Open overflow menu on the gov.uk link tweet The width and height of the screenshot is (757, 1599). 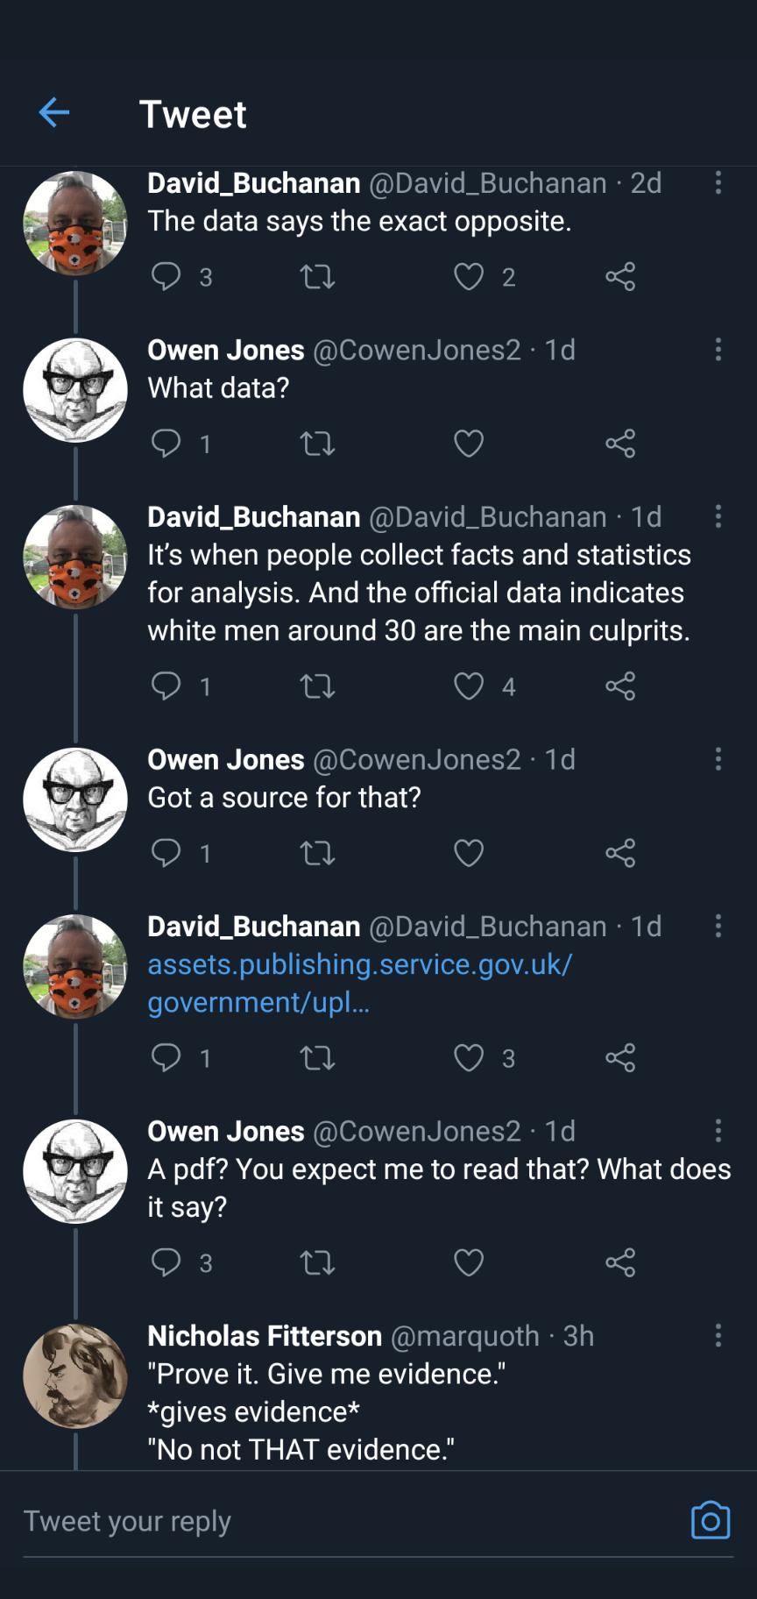[718, 926]
